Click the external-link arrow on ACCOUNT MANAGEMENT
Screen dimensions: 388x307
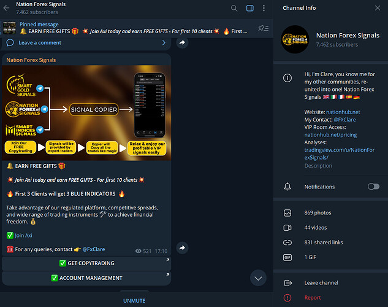[x=168, y=275]
